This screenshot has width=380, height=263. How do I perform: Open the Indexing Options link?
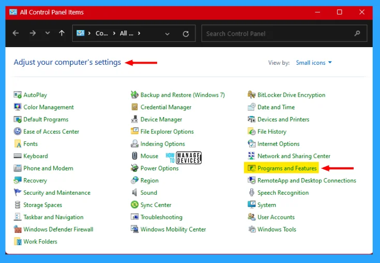(163, 143)
